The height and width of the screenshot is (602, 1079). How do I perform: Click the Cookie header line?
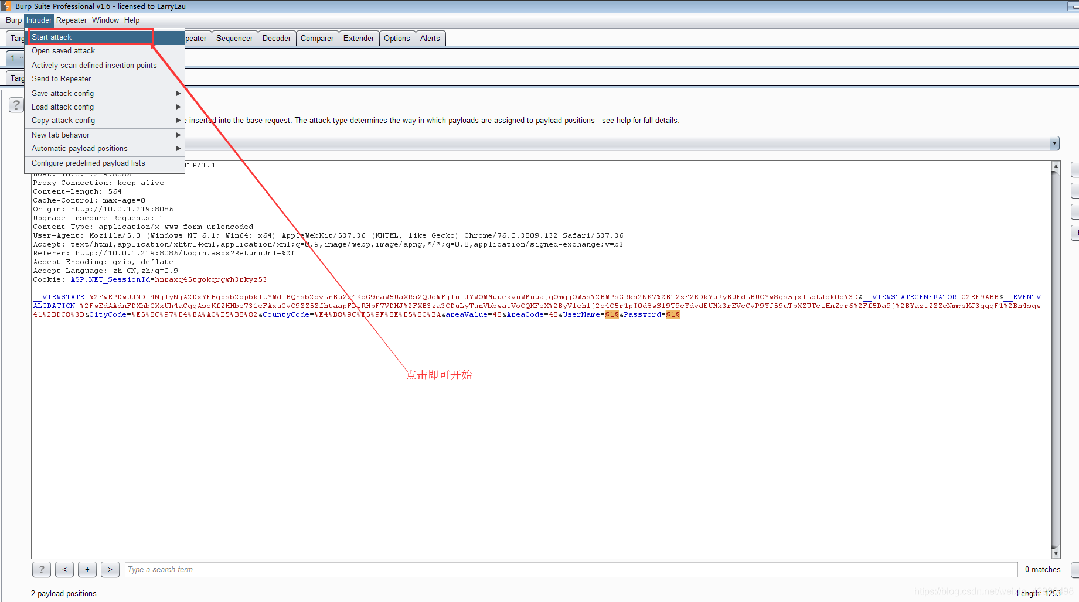pos(149,279)
